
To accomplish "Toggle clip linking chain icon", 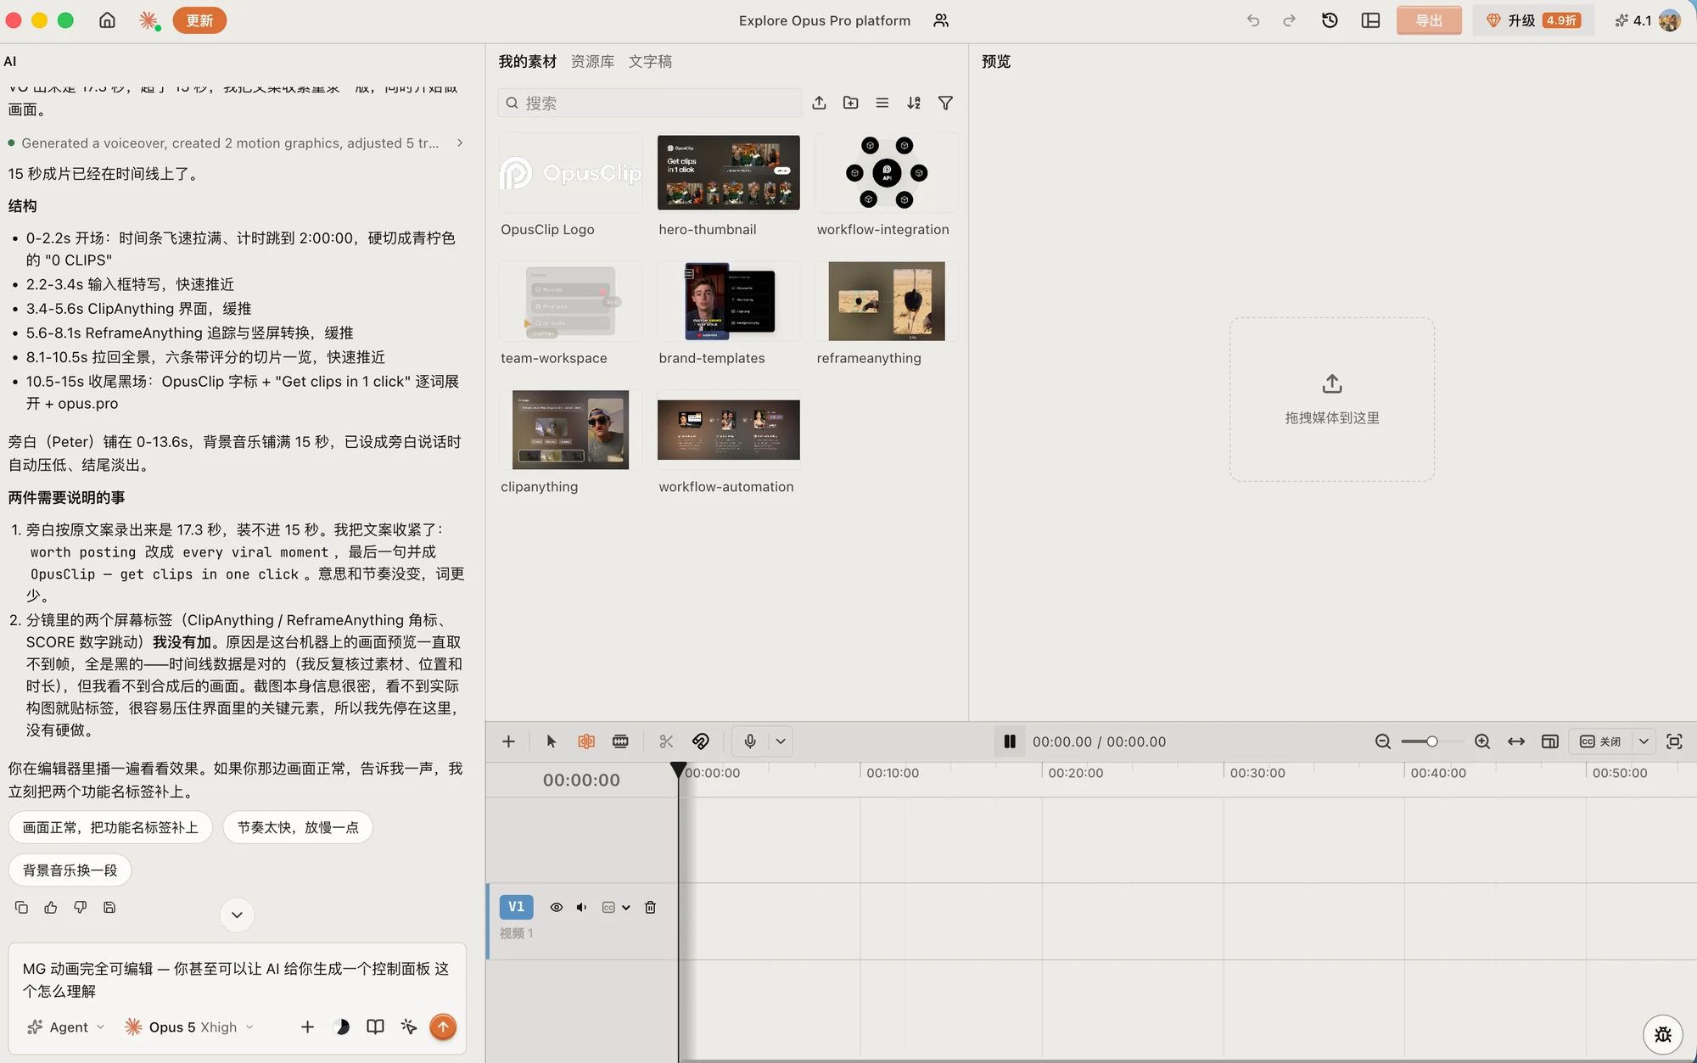I will click(701, 741).
